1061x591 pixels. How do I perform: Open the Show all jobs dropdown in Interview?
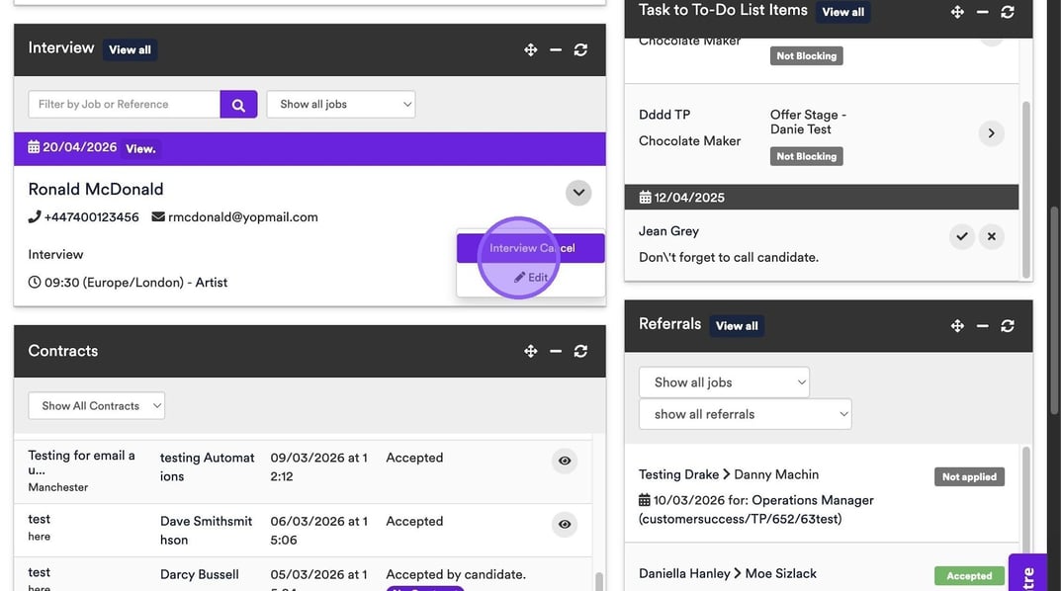coord(340,105)
